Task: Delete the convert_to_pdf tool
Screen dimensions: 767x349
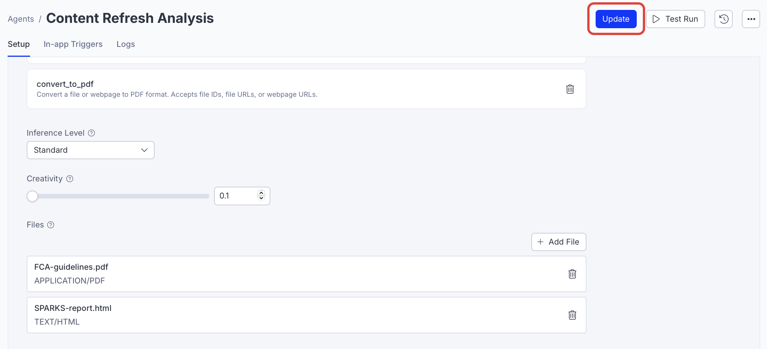Action: (570, 89)
